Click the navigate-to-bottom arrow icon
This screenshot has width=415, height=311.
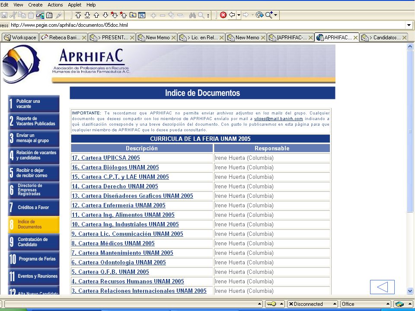[x=87, y=15]
